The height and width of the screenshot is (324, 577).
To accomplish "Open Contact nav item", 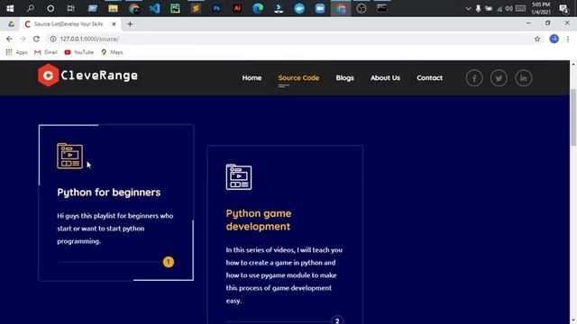I will coord(429,78).
